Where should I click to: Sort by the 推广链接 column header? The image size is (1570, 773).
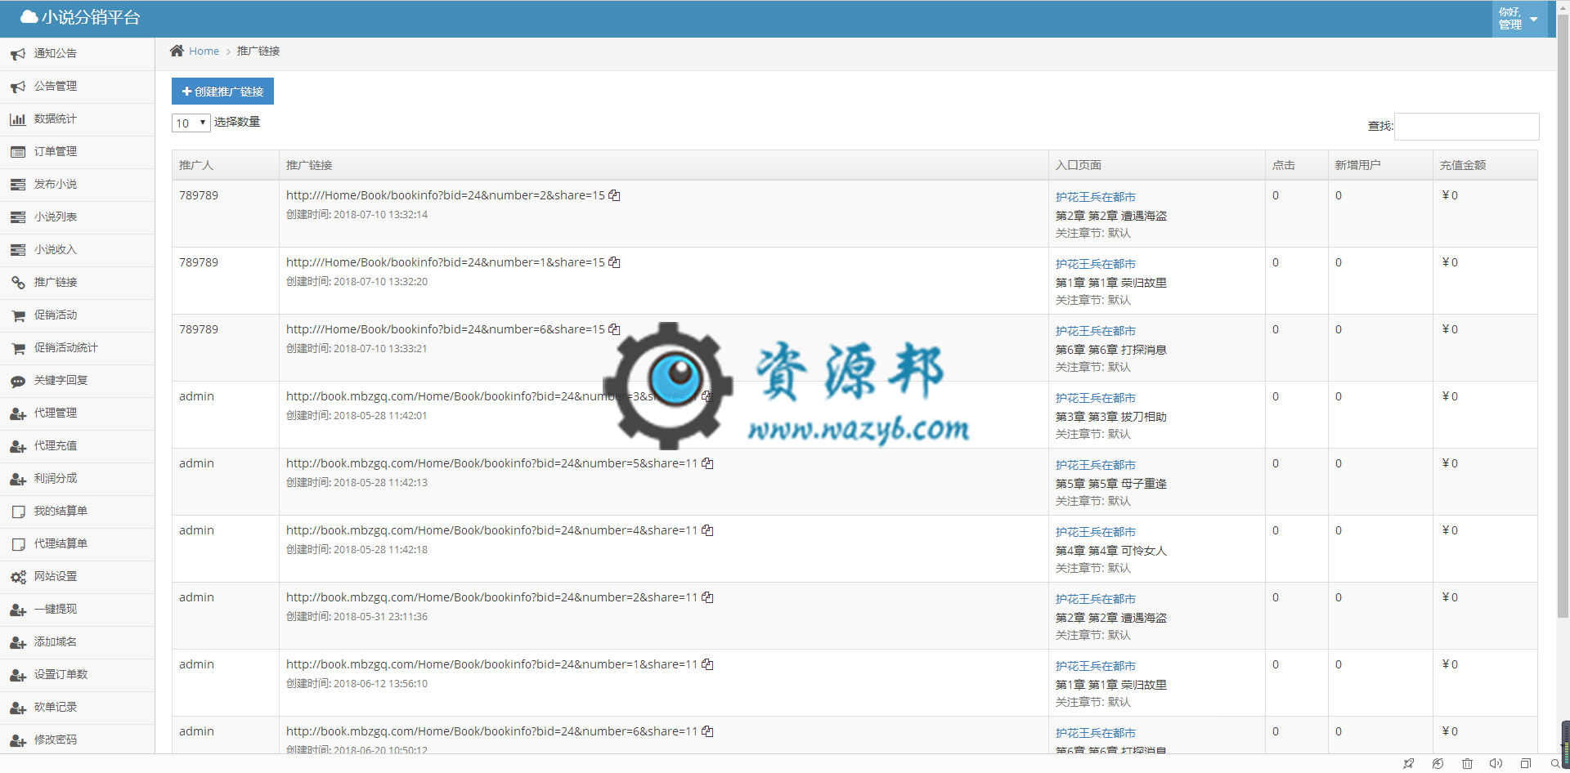663,165
